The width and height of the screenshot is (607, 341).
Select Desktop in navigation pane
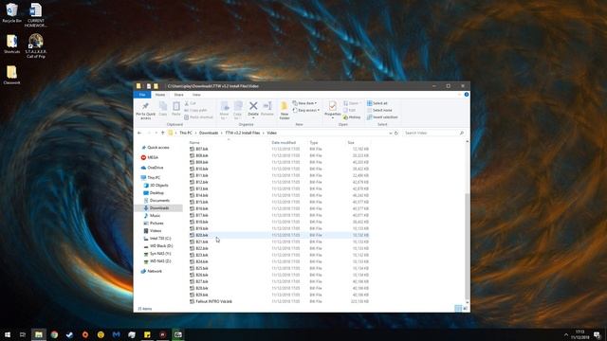click(x=154, y=192)
